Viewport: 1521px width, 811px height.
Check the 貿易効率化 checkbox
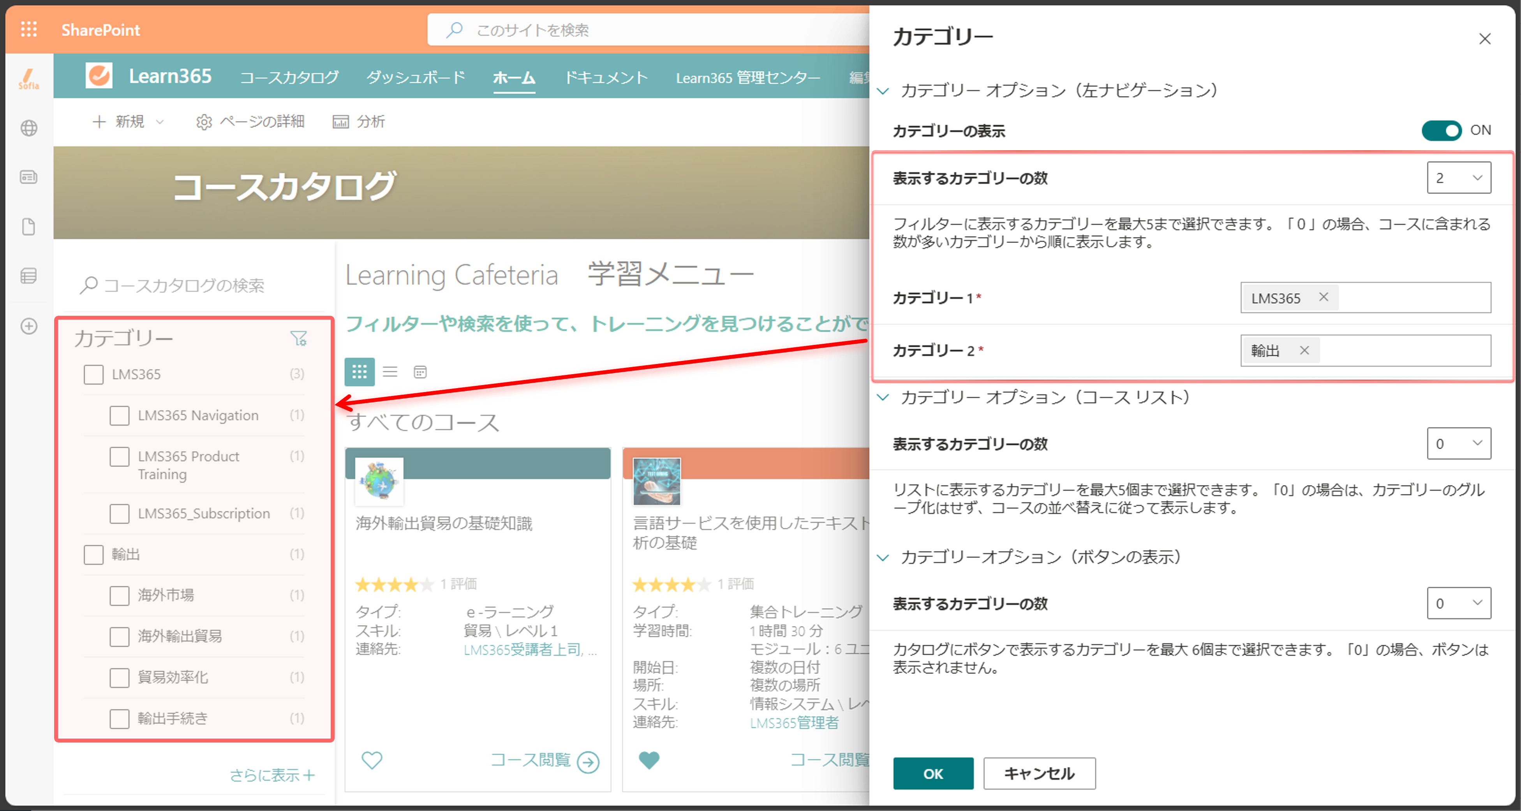click(x=119, y=677)
